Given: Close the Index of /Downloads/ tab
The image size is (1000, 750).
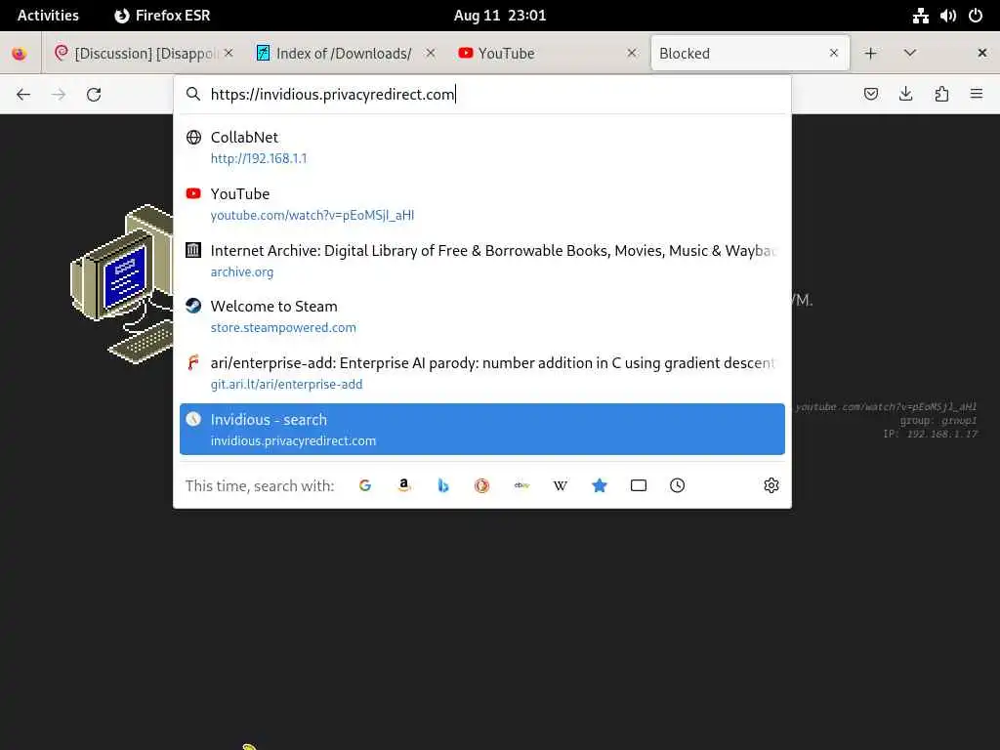Looking at the screenshot, I should click(431, 53).
